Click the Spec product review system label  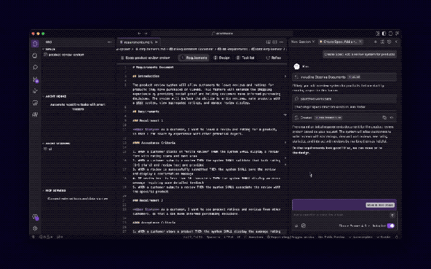pyautogui.click(x=145, y=58)
